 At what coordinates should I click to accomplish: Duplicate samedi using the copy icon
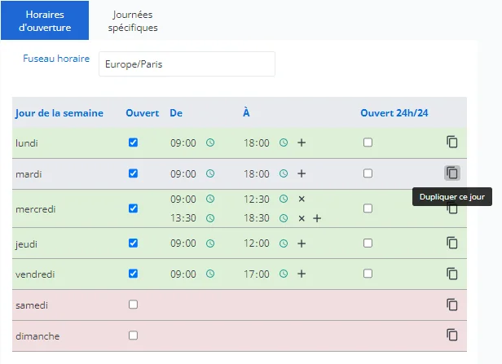point(451,305)
